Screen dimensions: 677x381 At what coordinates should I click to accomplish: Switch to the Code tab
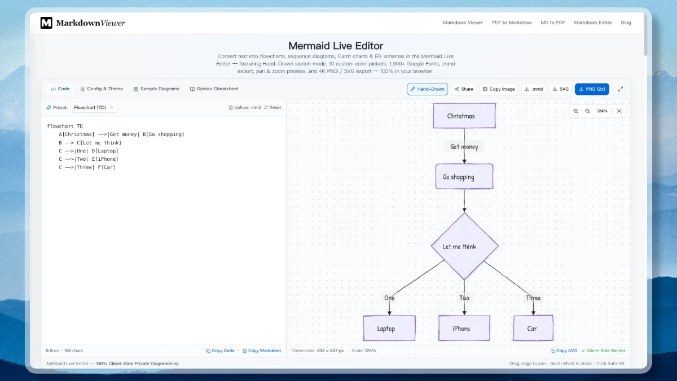click(x=60, y=89)
